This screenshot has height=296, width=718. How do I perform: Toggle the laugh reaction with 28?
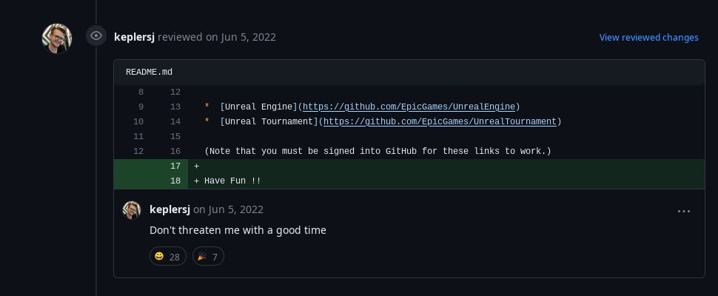(168, 256)
